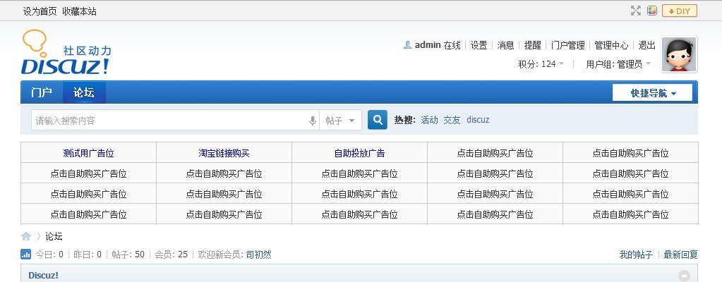Click the admin user avatar
The height and width of the screenshot is (282, 722).
coord(679,54)
